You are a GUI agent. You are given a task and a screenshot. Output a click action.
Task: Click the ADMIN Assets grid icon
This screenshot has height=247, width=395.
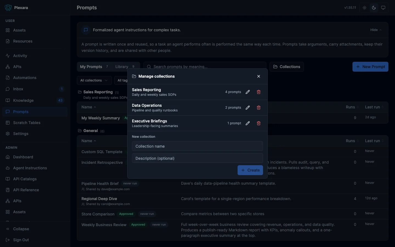tap(8, 212)
